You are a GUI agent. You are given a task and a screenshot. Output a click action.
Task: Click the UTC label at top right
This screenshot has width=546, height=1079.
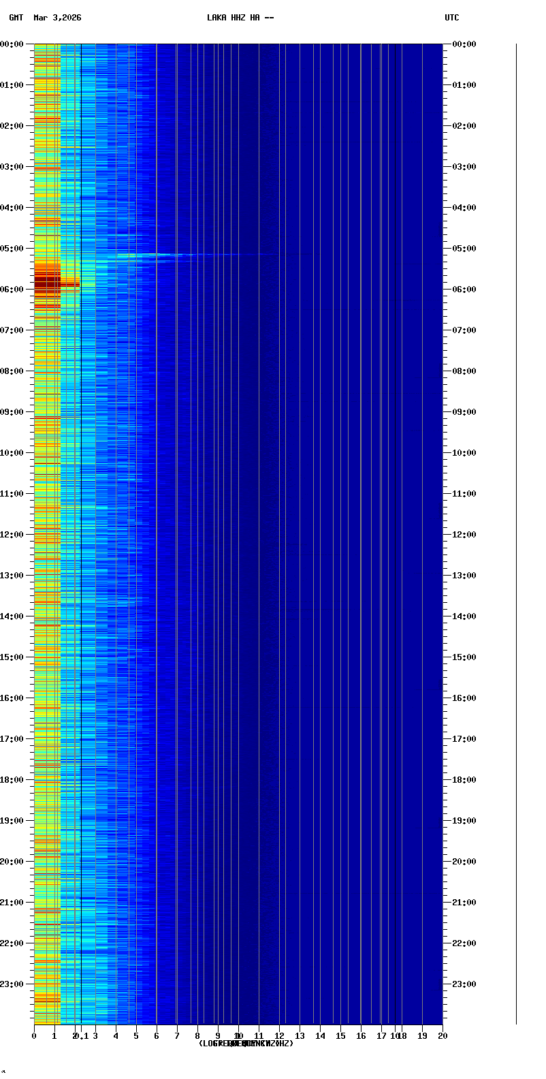point(451,18)
